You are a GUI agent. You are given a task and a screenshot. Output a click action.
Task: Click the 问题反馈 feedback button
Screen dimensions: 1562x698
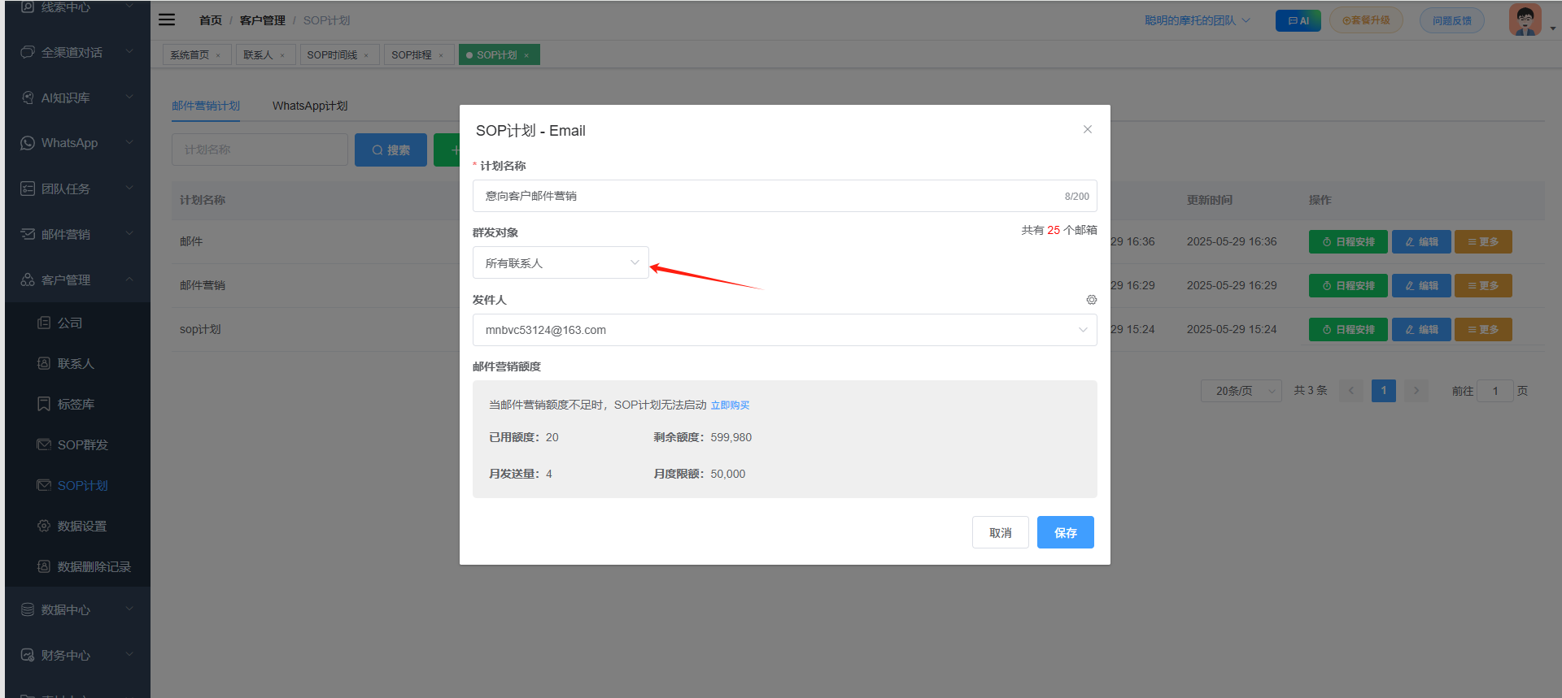[x=1452, y=20]
